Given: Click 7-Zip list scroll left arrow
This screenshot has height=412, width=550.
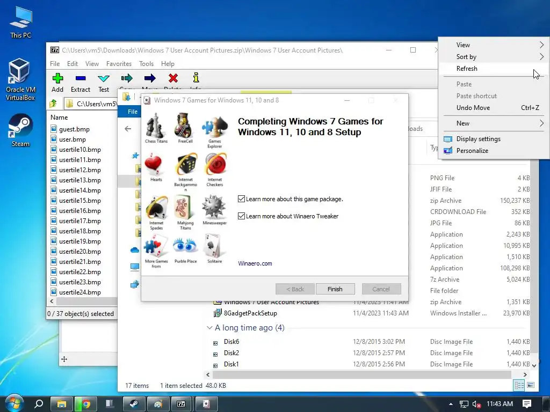Looking at the screenshot, I should (52, 301).
